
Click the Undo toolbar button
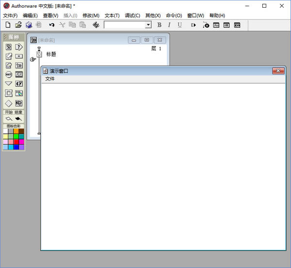pyautogui.click(x=52, y=25)
